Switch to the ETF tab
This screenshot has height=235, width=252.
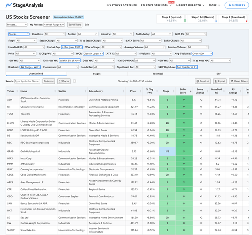[x=219, y=74]
